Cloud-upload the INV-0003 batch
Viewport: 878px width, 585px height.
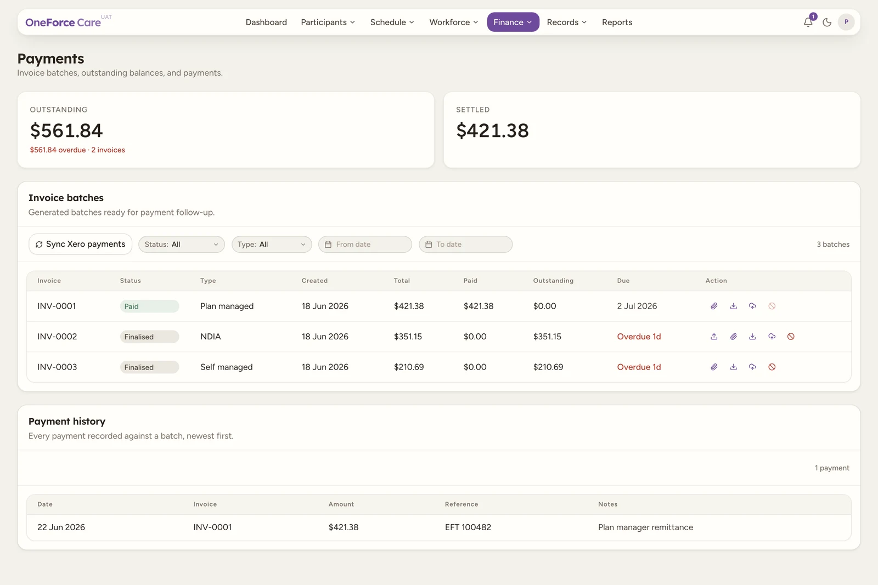coord(752,367)
